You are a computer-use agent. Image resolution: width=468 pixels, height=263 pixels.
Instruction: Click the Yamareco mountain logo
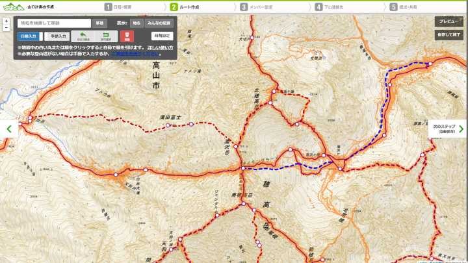pos(13,6)
